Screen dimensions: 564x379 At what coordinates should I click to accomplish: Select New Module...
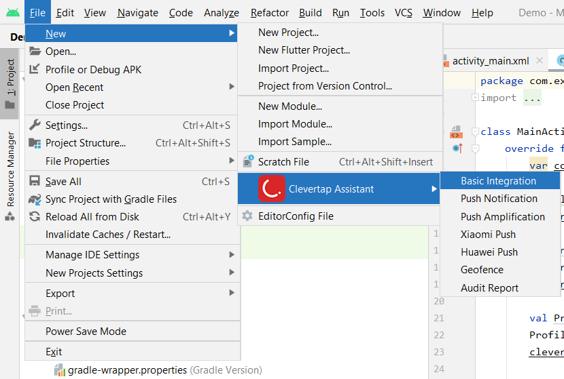(x=340, y=106)
